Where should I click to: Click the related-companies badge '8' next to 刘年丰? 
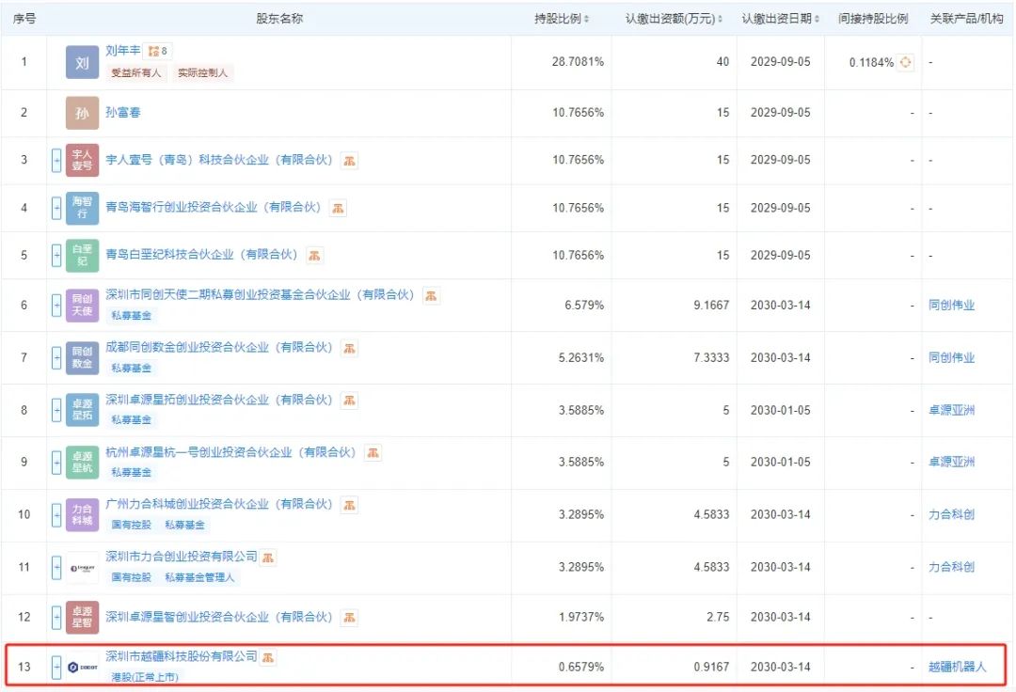[x=157, y=51]
